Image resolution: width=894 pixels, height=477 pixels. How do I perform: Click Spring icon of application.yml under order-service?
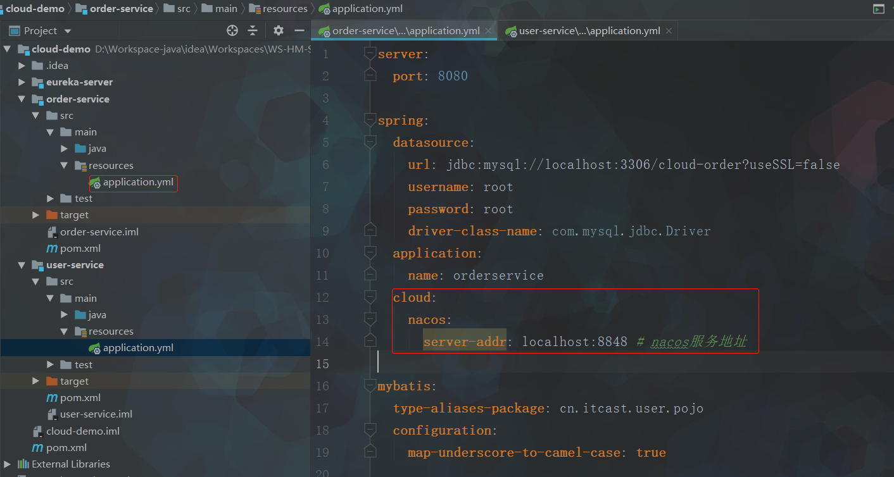[x=95, y=182]
